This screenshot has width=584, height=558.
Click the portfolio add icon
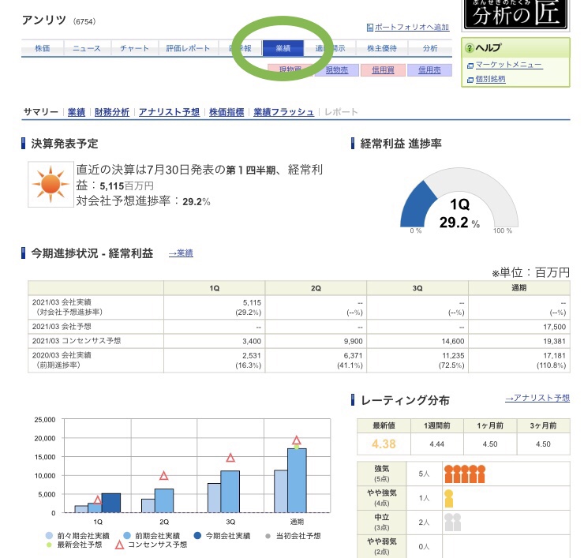pos(370,27)
